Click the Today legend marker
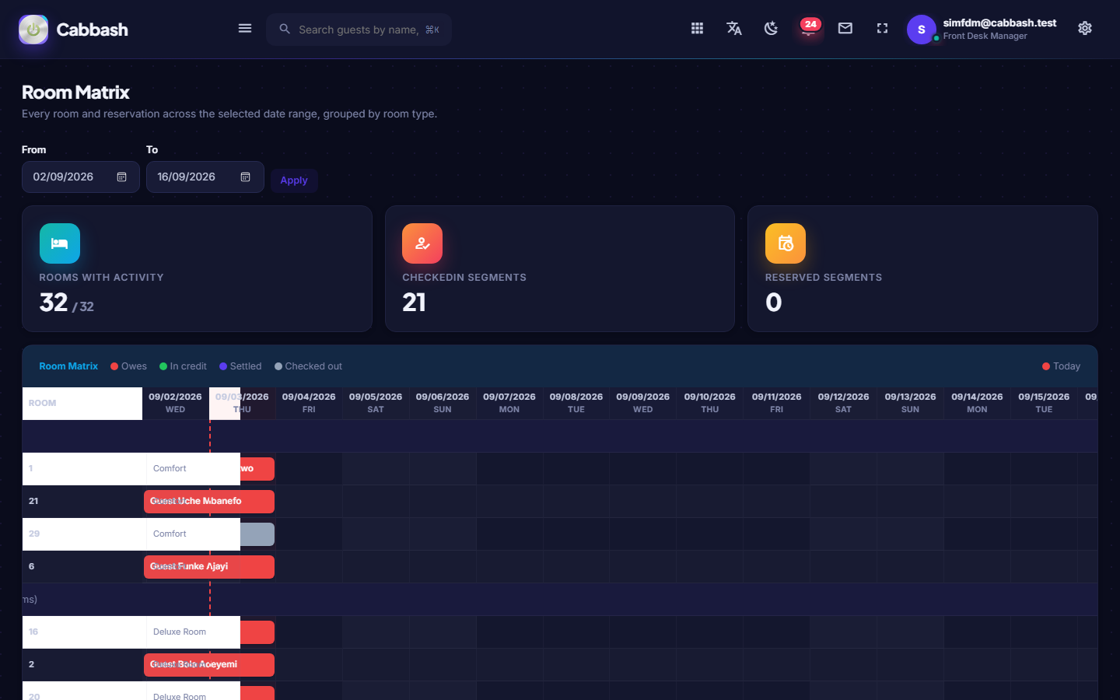Screen dimensions: 1120x700 [x=1061, y=366]
